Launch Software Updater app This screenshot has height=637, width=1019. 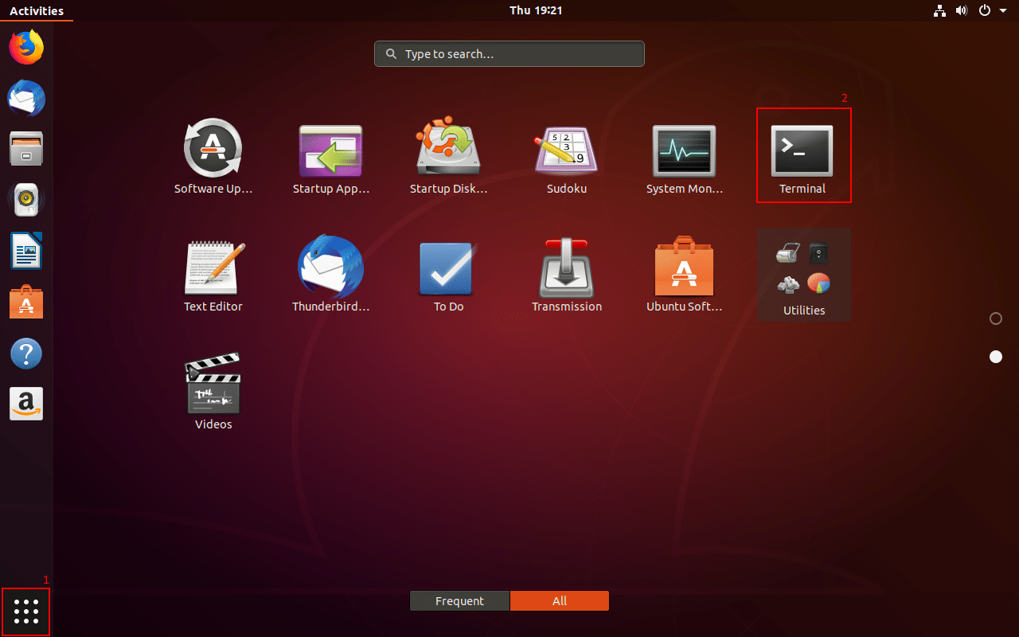click(x=213, y=157)
